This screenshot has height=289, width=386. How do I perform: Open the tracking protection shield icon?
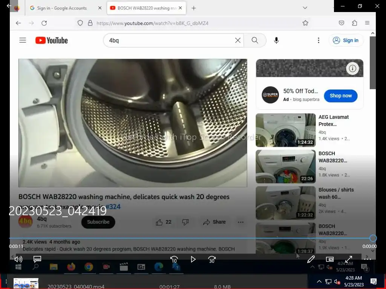80,23
